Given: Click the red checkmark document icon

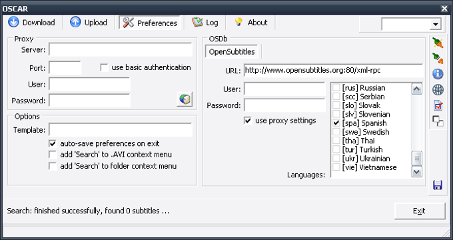Looking at the screenshot, I should (438, 105).
